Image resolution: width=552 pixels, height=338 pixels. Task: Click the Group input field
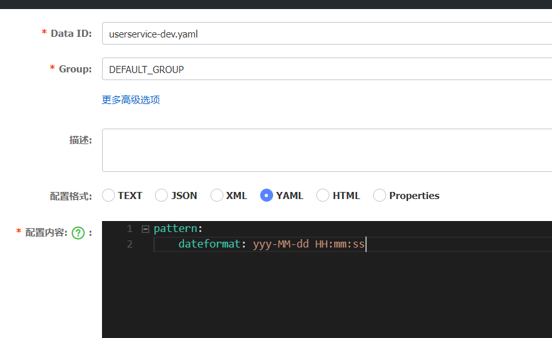click(327, 69)
